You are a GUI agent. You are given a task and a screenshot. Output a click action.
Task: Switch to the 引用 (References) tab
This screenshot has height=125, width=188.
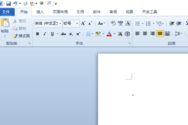(81, 12)
